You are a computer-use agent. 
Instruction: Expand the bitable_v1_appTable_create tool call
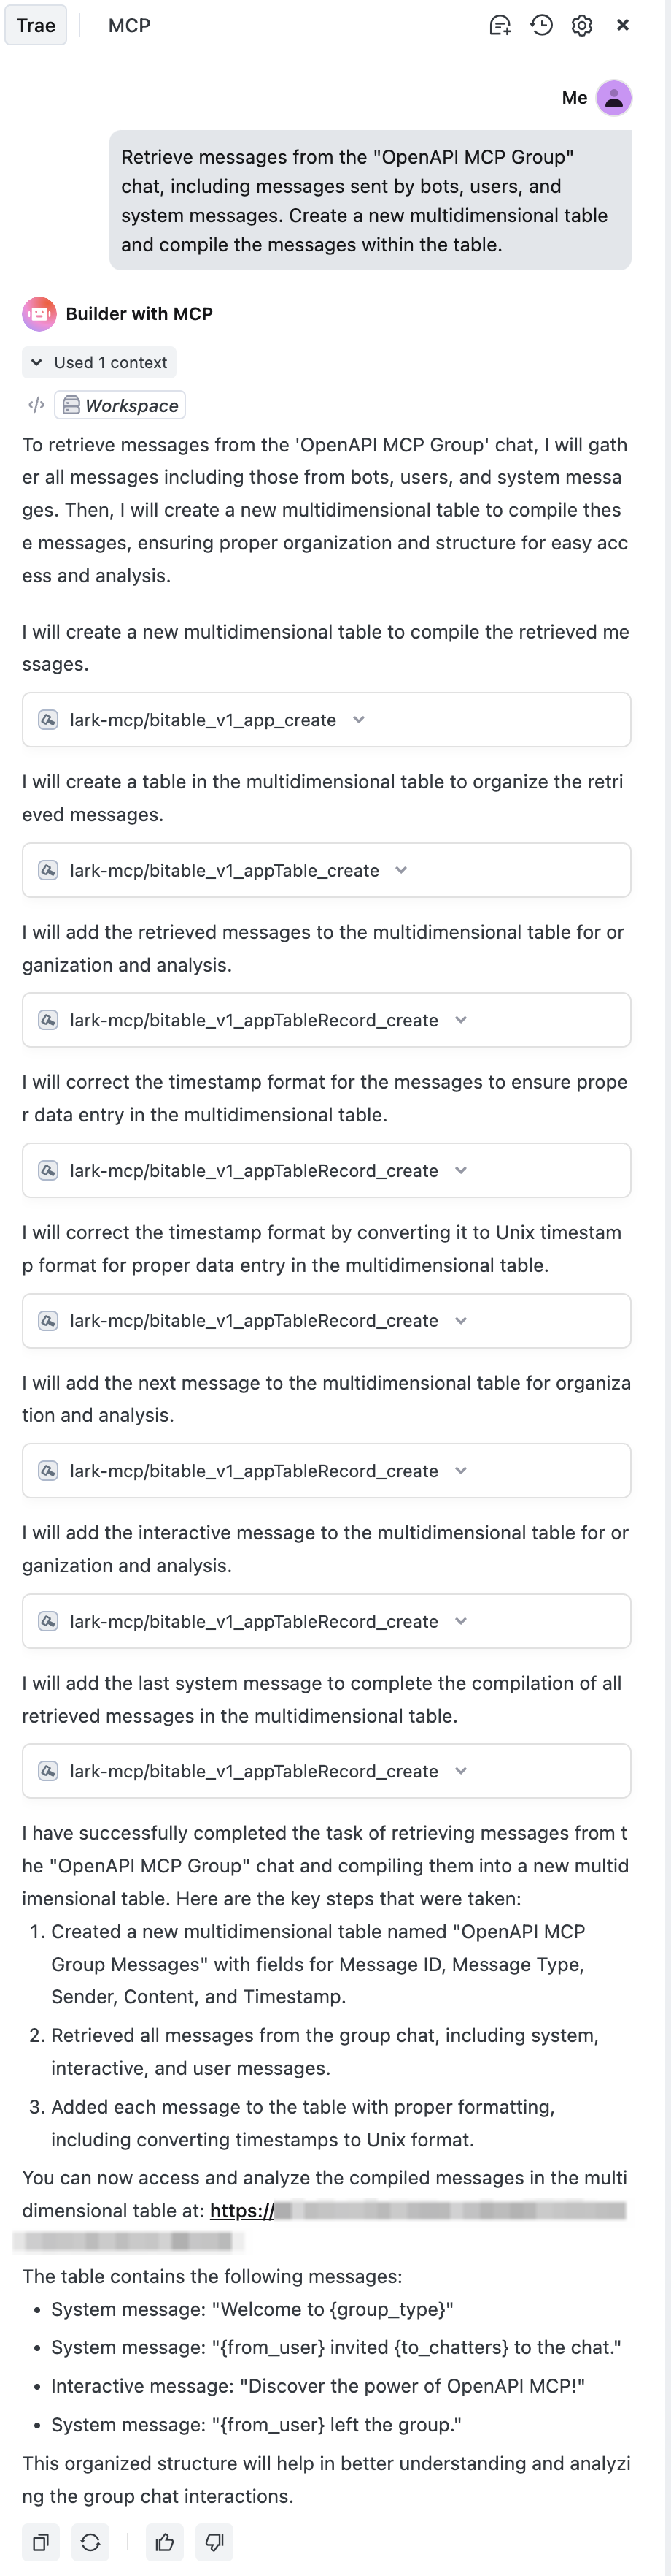tap(401, 870)
